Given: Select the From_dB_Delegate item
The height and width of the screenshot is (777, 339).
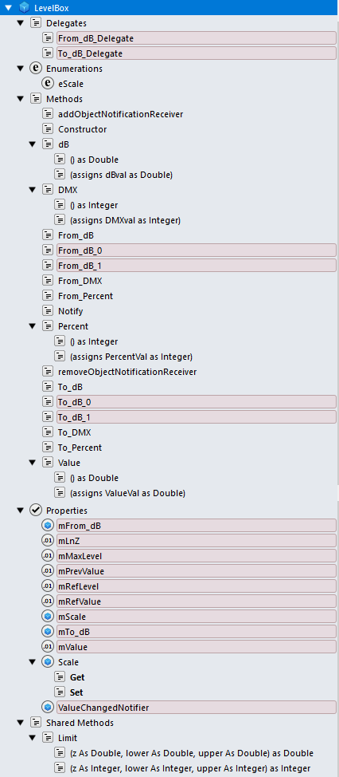Looking at the screenshot, I should pyautogui.click(x=197, y=38).
